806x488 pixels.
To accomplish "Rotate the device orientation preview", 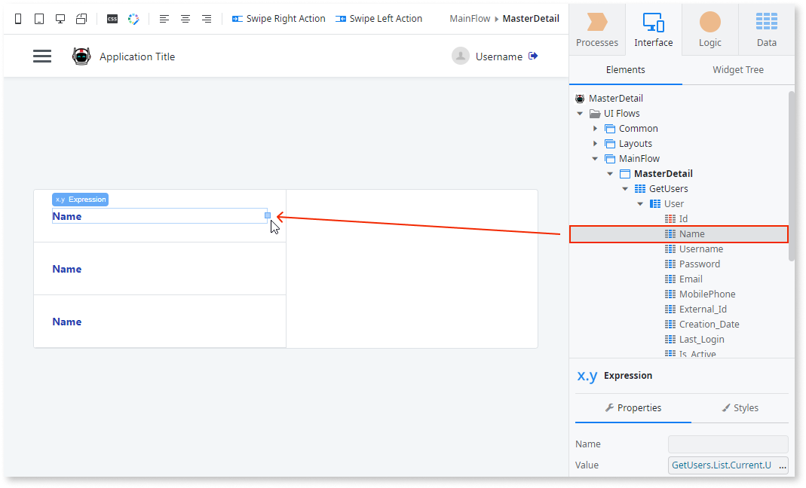I will [81, 17].
